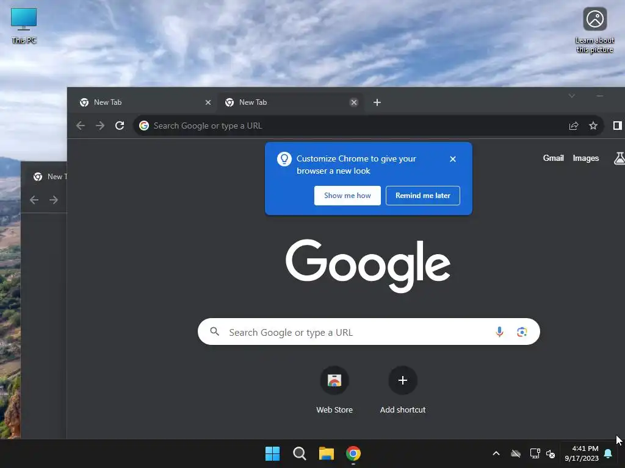This screenshot has height=468, width=625.
Task: Focus the Google search box
Action: [369, 331]
